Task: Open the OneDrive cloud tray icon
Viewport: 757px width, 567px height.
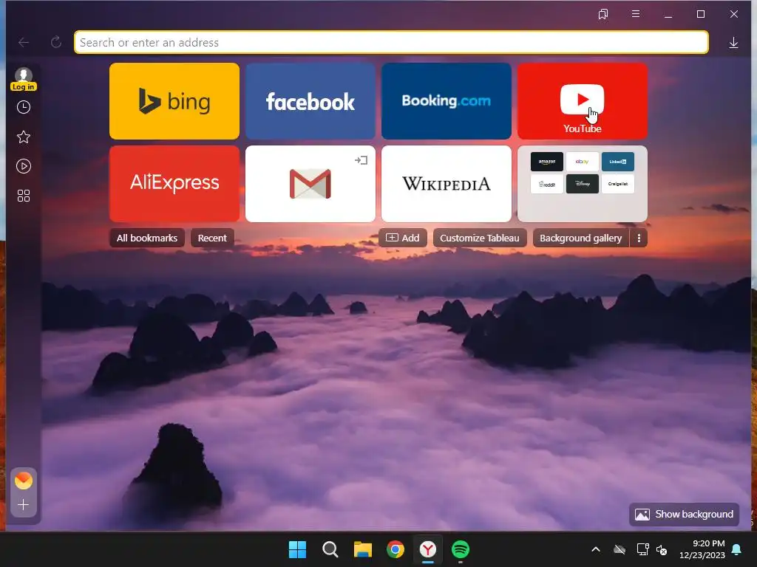Action: click(619, 549)
